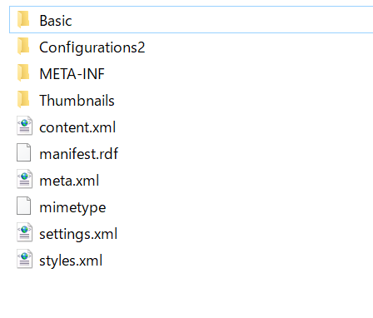
Task: Click the 'styles.xml' file name
Action: tap(71, 261)
